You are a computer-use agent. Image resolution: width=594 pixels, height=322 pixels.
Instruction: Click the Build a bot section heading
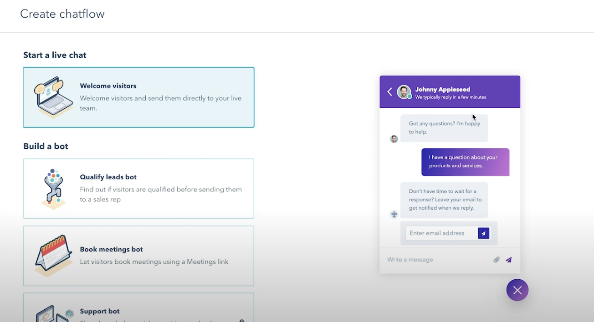[46, 146]
